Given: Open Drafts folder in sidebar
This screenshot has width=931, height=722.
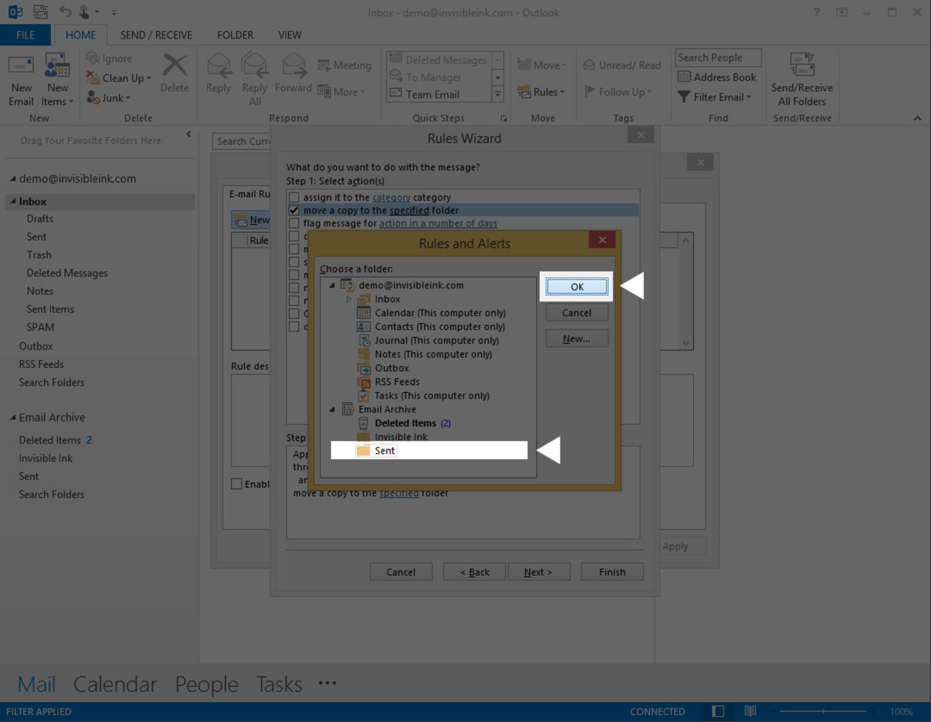Looking at the screenshot, I should [40, 218].
